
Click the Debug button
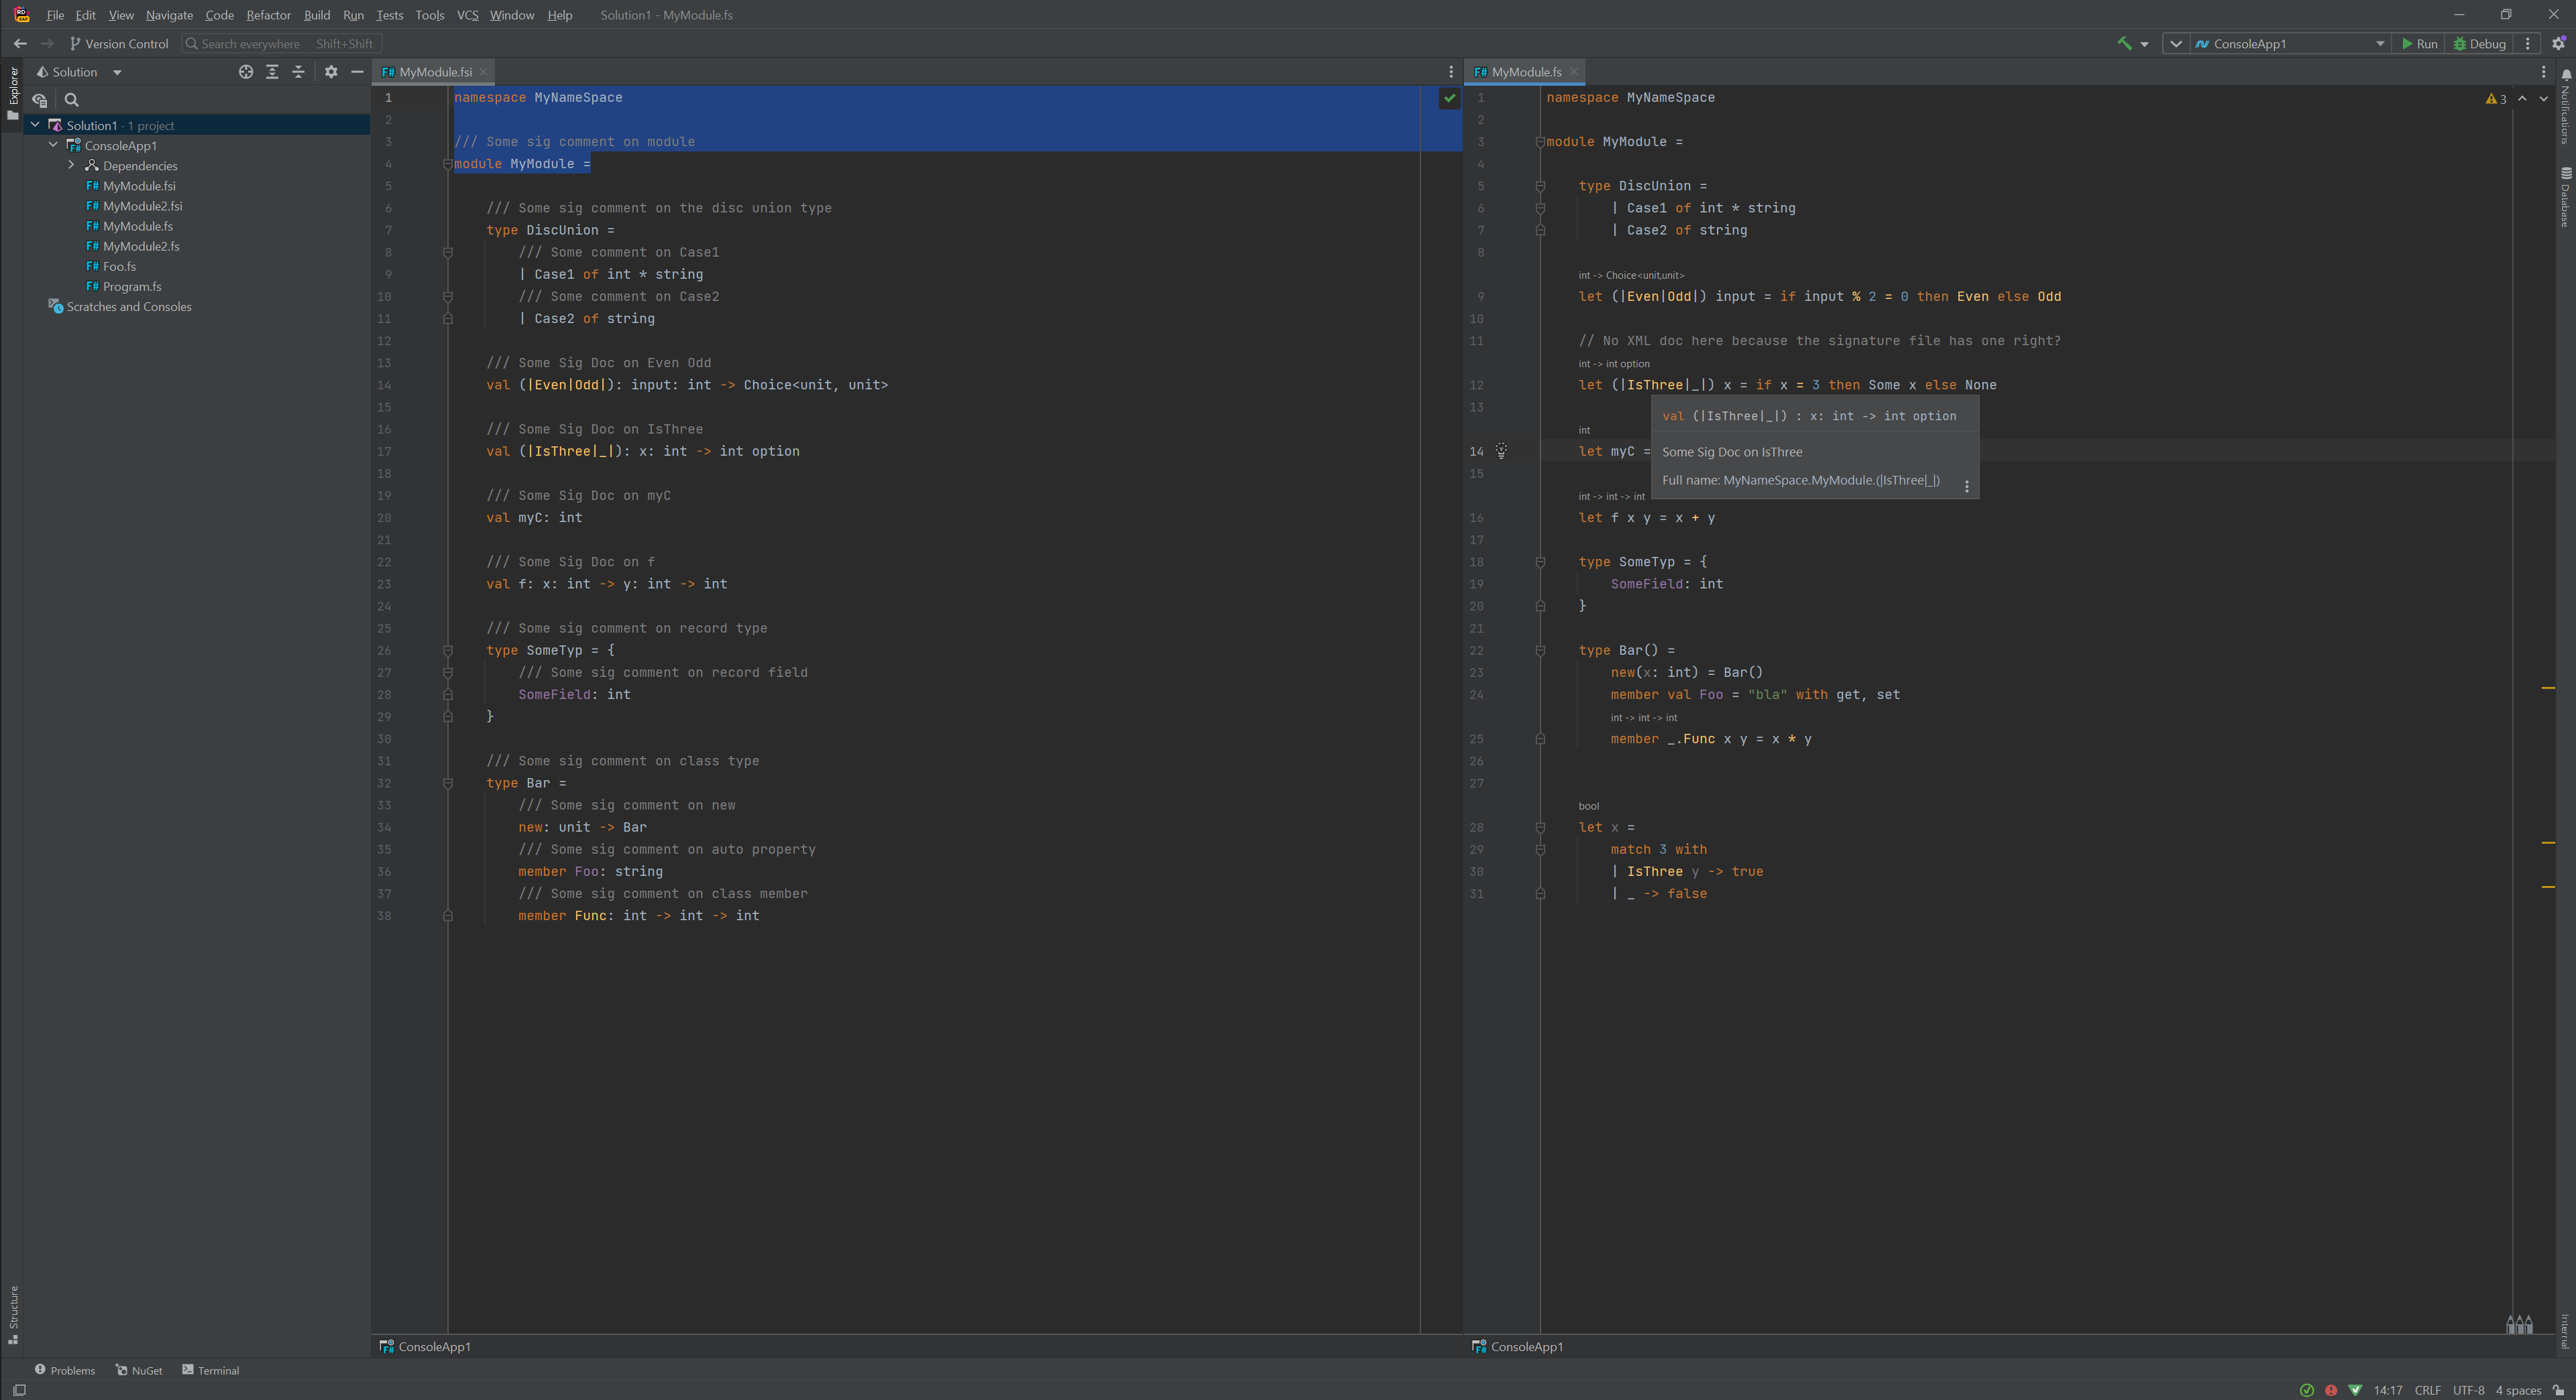click(2480, 44)
